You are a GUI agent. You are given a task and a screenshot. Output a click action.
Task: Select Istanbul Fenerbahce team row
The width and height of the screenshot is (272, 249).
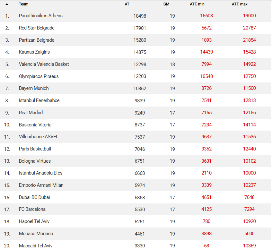[39, 100]
